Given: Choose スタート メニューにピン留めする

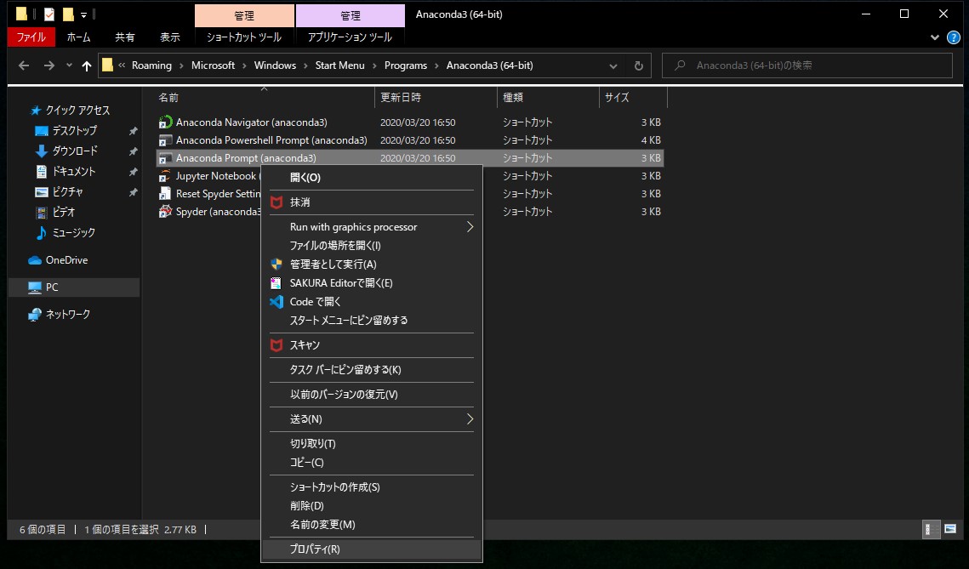Looking at the screenshot, I should point(372,321).
